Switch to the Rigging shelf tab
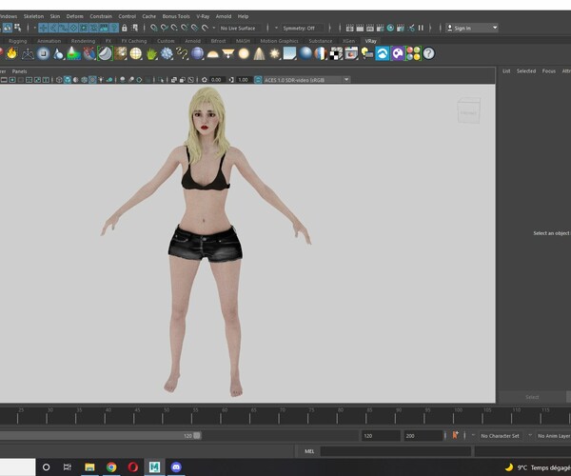Viewport: 571px width, 476px height. pyautogui.click(x=18, y=41)
